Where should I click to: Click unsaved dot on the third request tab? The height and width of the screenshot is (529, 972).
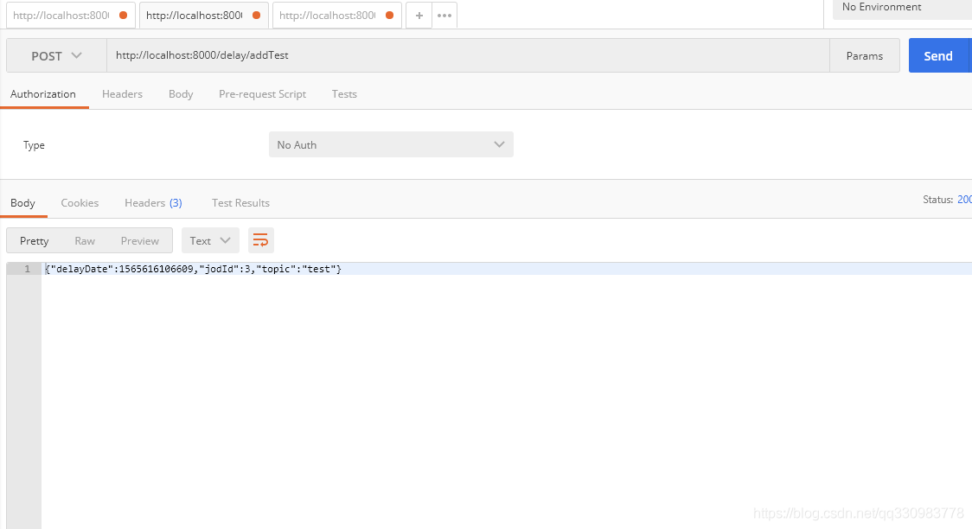389,16
